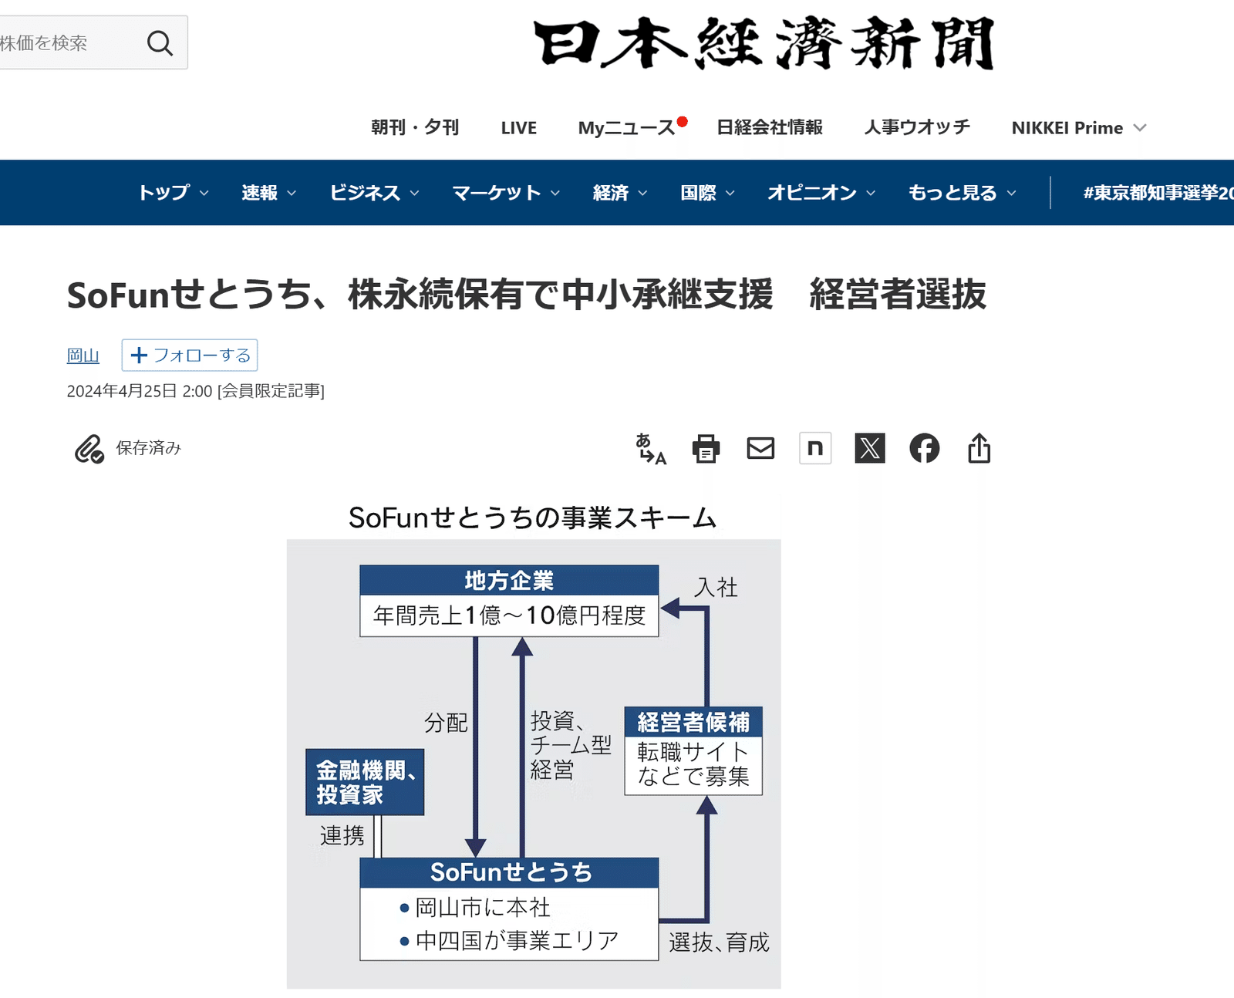Post the article to X
The image size is (1234, 998).
point(870,447)
